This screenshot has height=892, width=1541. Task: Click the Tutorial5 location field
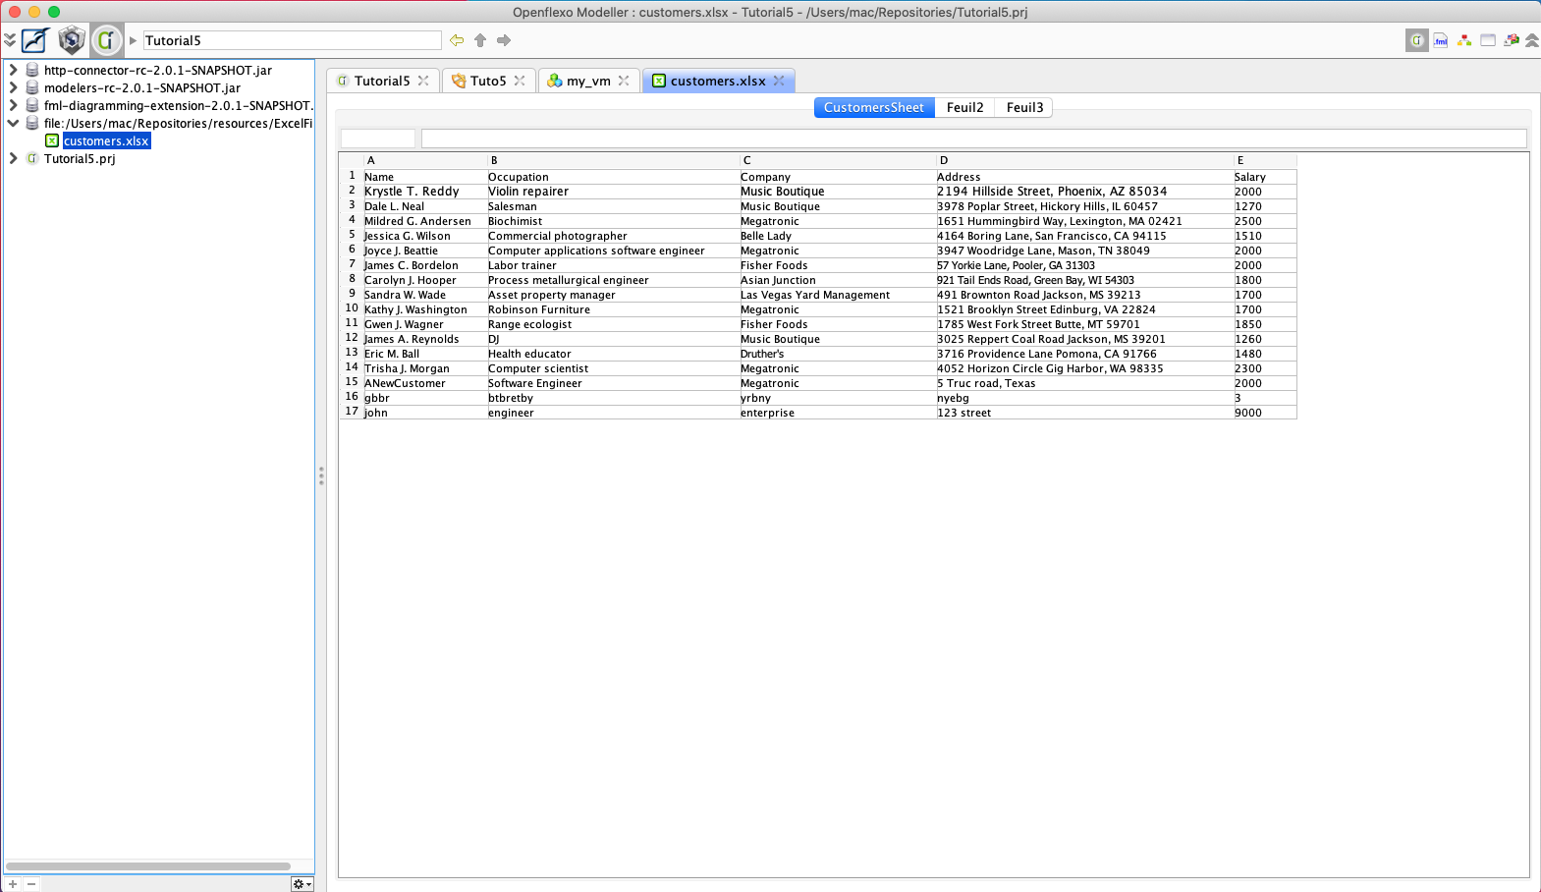[x=293, y=40]
